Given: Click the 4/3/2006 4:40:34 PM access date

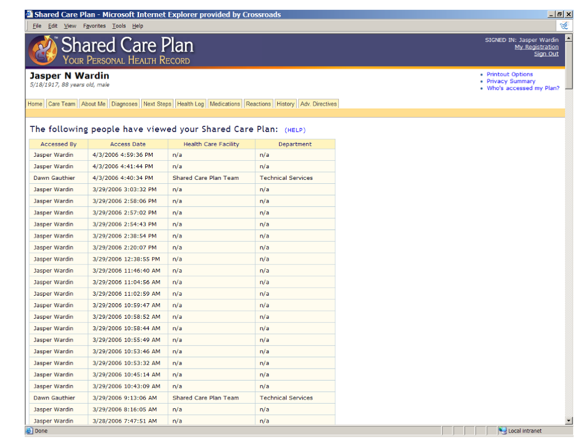Looking at the screenshot, I should [123, 178].
